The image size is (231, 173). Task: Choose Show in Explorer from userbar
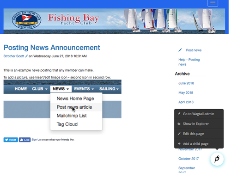(x=199, y=124)
